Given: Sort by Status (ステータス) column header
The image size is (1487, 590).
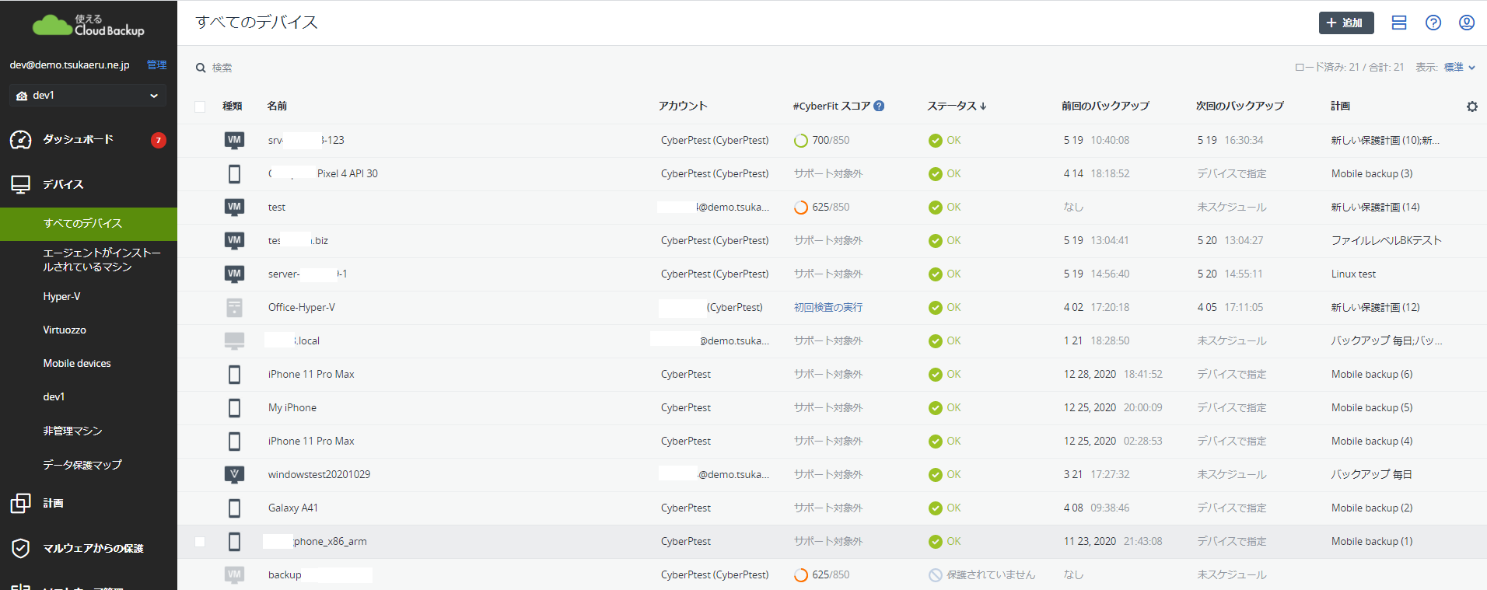Looking at the screenshot, I should pos(956,106).
